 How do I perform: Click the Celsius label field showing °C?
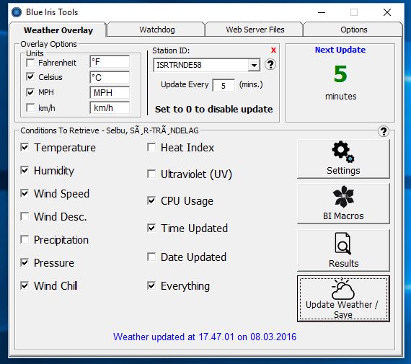tap(110, 78)
